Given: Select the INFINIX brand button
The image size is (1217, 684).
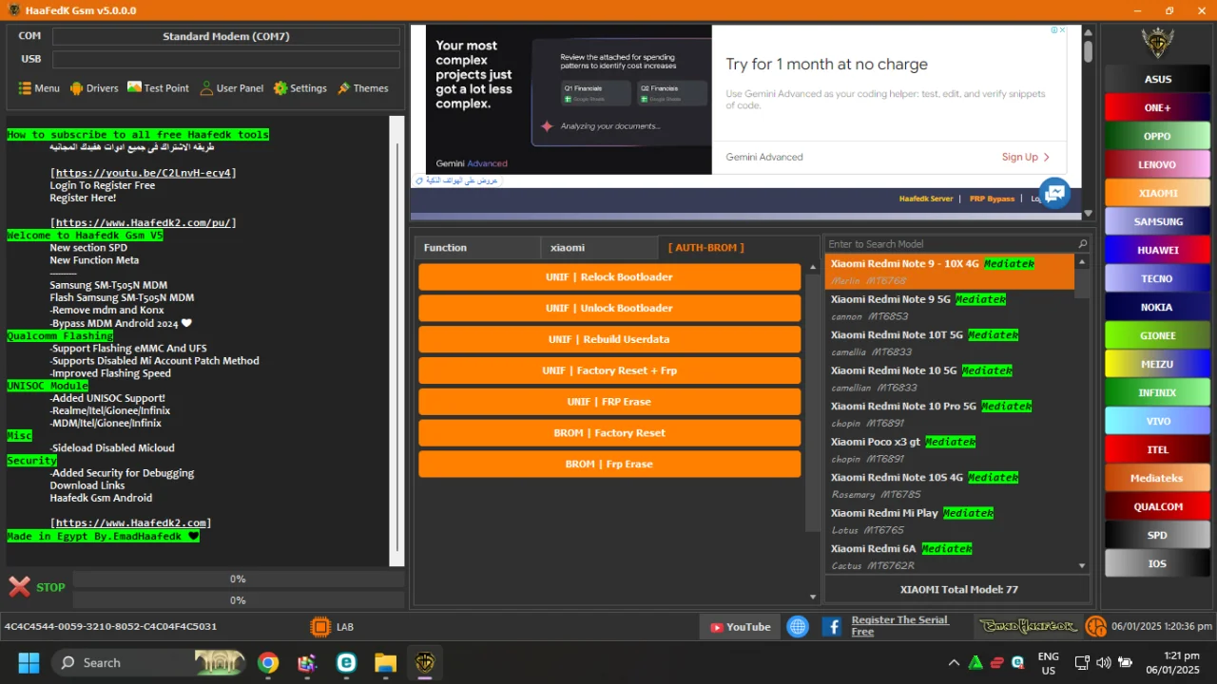Looking at the screenshot, I should 1157,392.
